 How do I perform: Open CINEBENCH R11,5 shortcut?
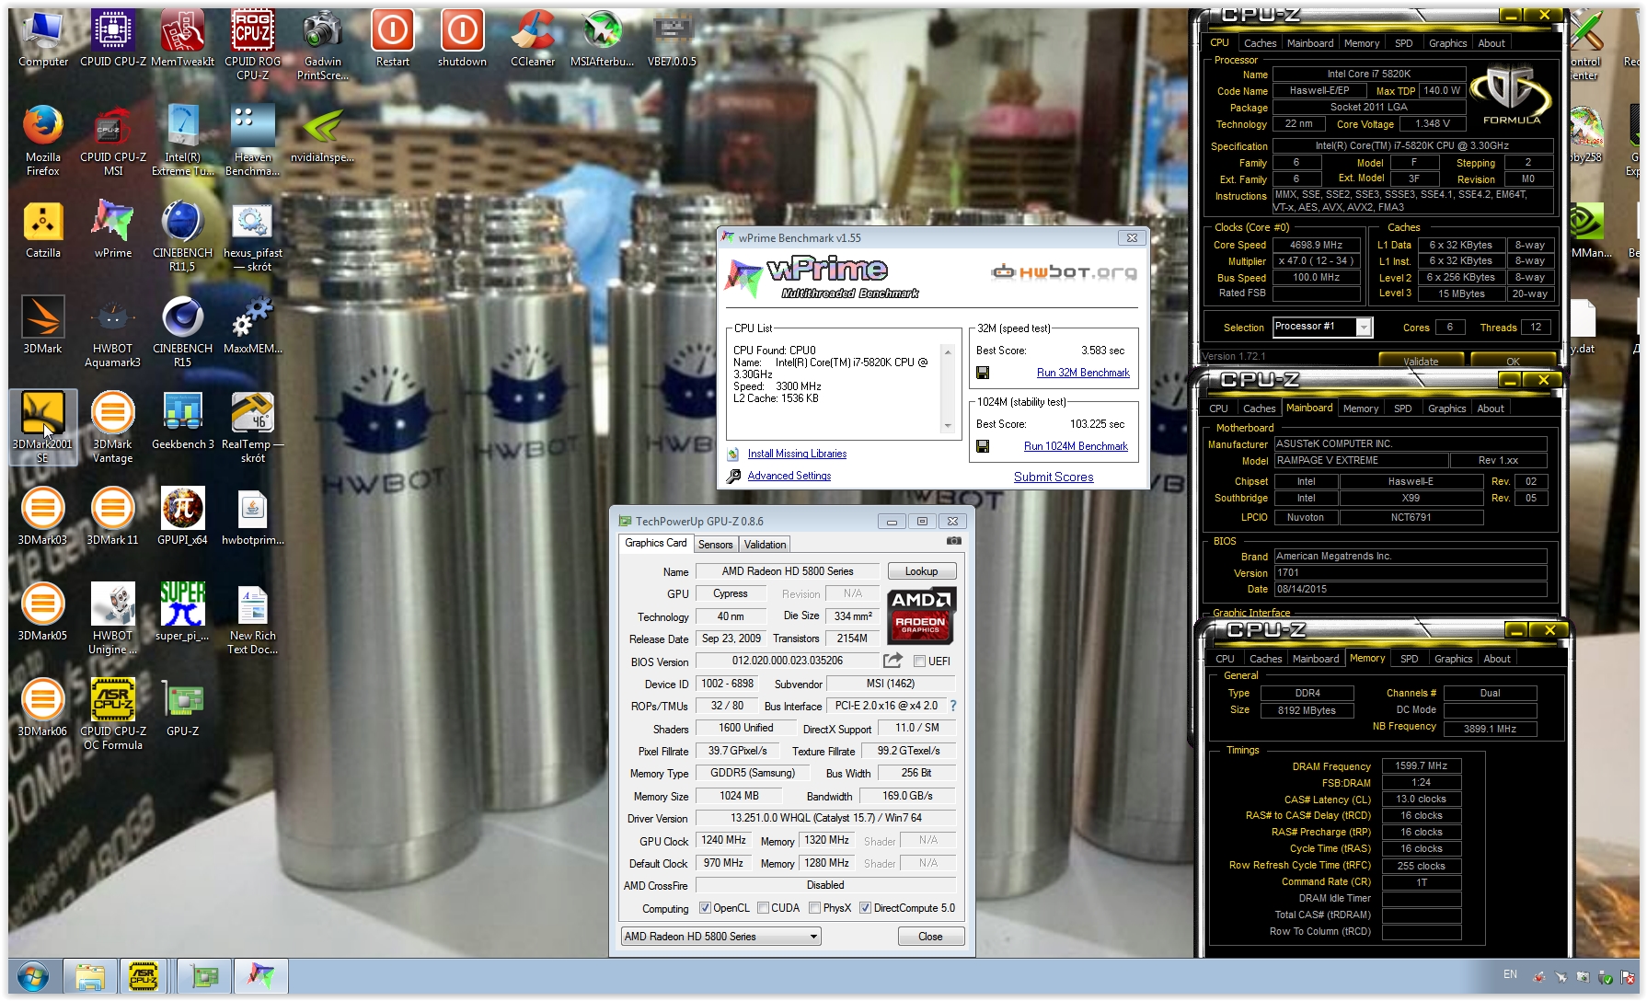[182, 236]
